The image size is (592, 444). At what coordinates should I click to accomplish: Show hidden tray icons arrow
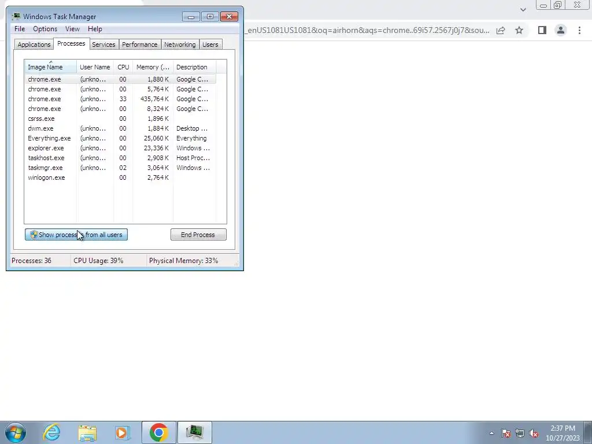click(491, 433)
